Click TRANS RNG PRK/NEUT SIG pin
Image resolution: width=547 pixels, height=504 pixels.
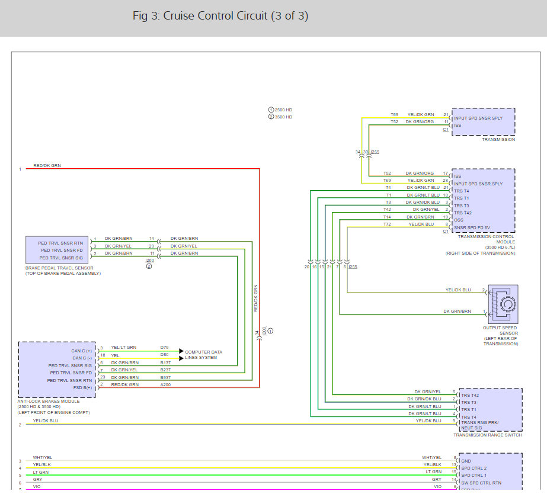click(x=479, y=425)
